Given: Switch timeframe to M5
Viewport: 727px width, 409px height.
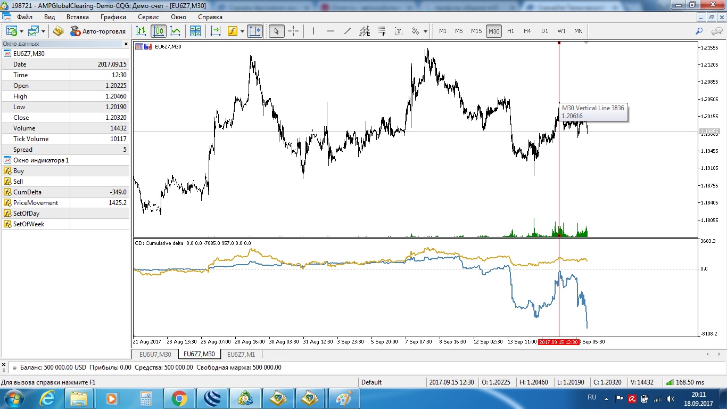Looking at the screenshot, I should [x=459, y=31].
